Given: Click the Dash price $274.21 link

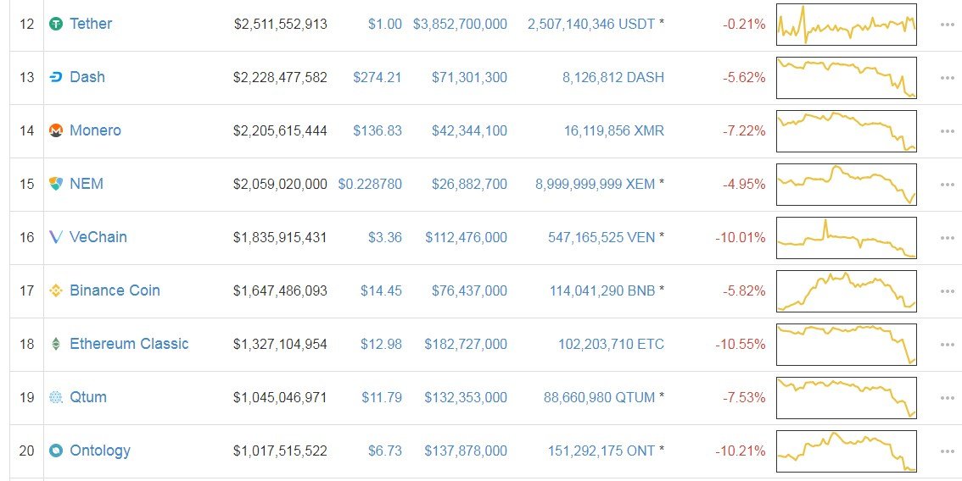Looking at the screenshot, I should coord(377,77).
